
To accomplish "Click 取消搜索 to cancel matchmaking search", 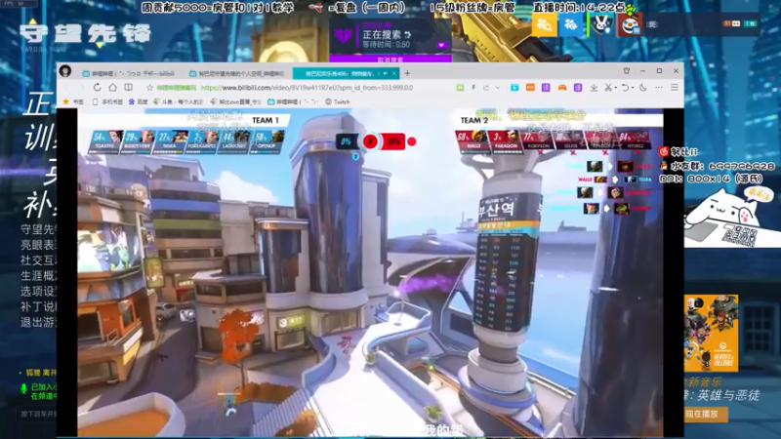I will point(390,60).
